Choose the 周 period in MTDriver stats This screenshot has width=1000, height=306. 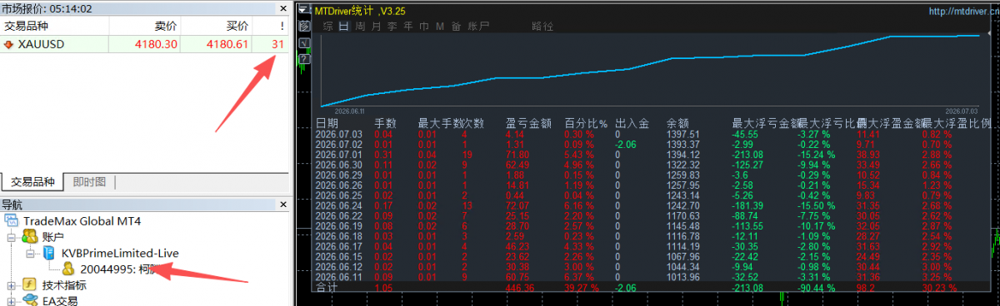(360, 27)
